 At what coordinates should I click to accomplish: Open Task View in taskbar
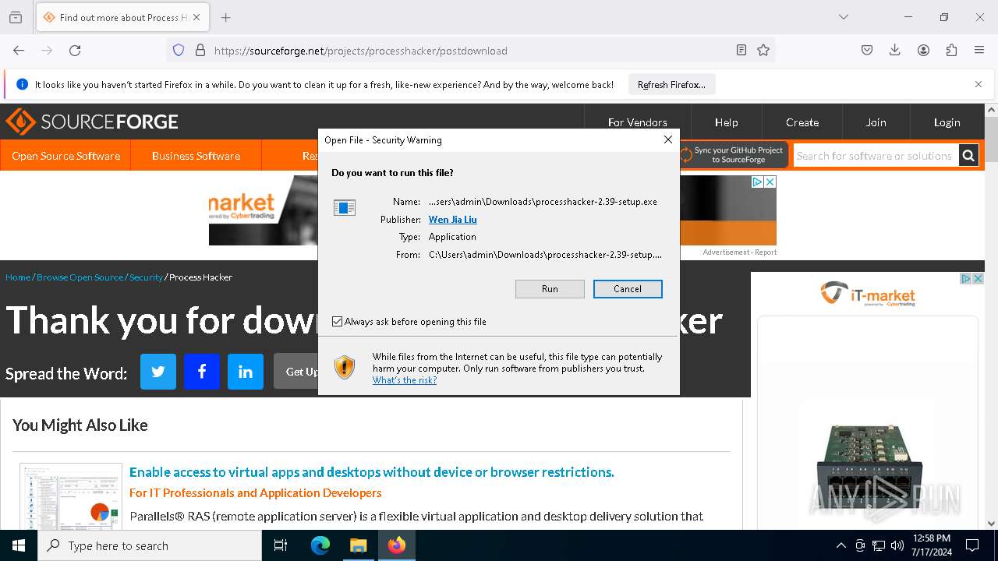[281, 545]
